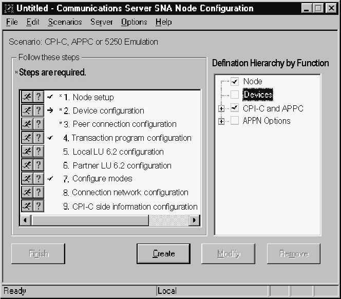Click the run icon for Node setup
Viewport: 341px width, 299px height.
pyautogui.click(x=27, y=97)
